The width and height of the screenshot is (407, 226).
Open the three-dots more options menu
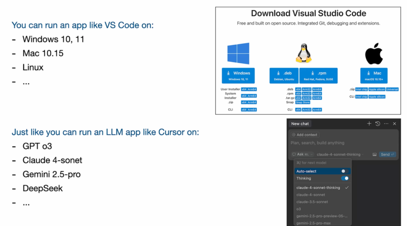coord(386,124)
